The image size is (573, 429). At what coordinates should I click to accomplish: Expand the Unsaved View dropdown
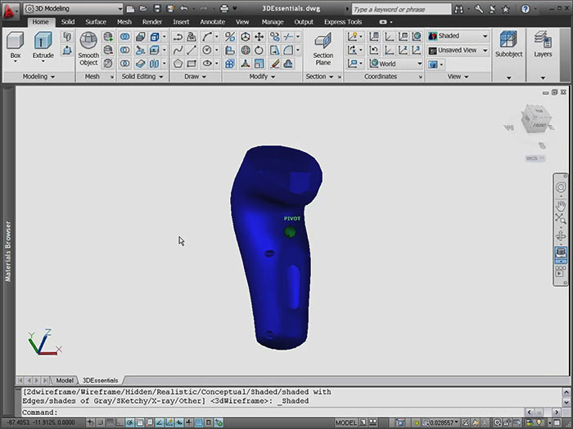[x=458, y=50]
